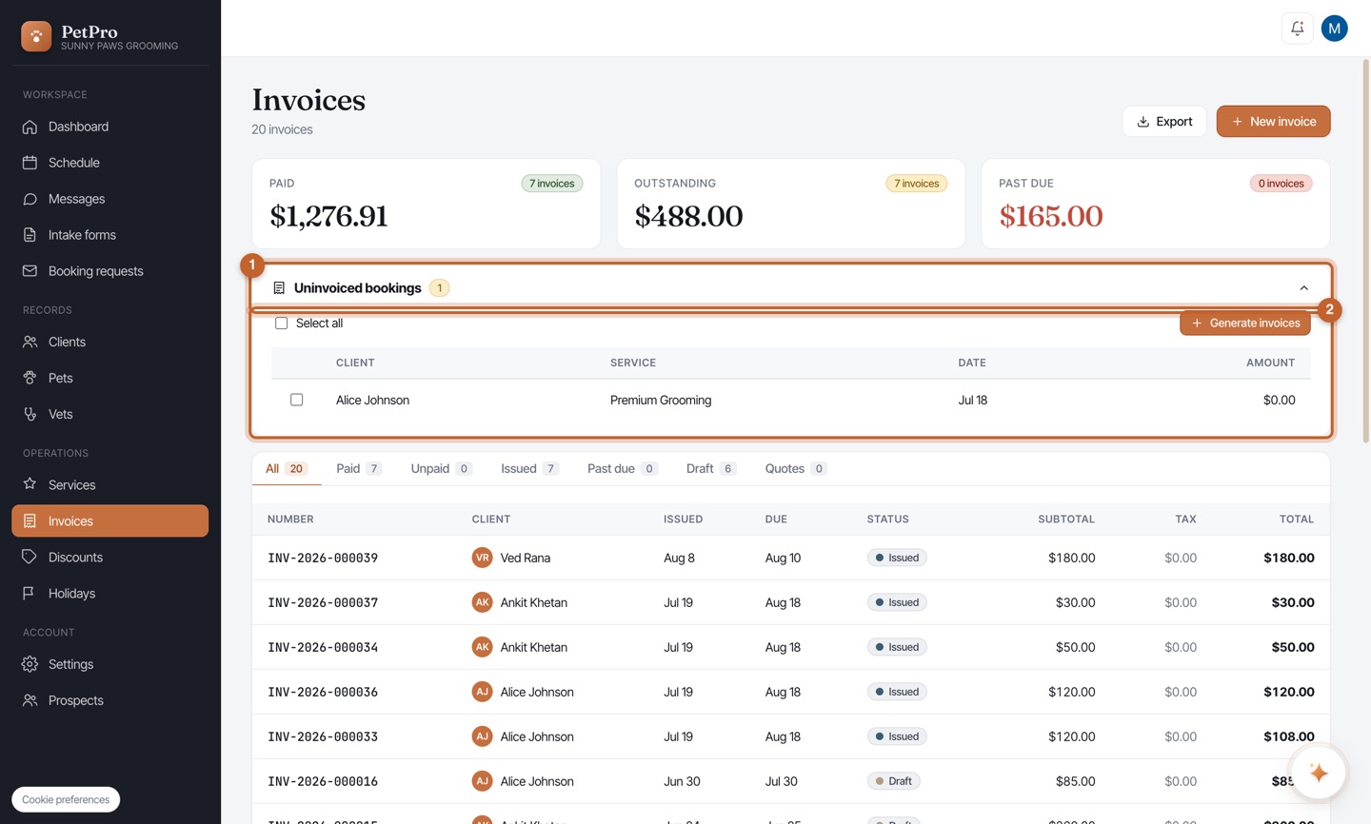Click the Prospects people icon
Viewport: 1371px width, 824px height.
pos(30,700)
